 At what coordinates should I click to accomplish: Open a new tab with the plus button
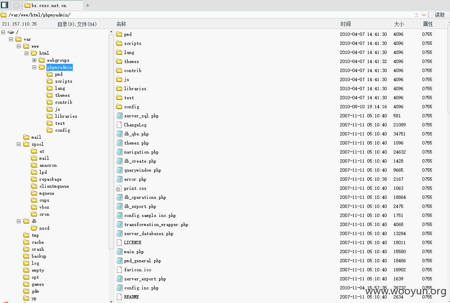pos(88,5)
